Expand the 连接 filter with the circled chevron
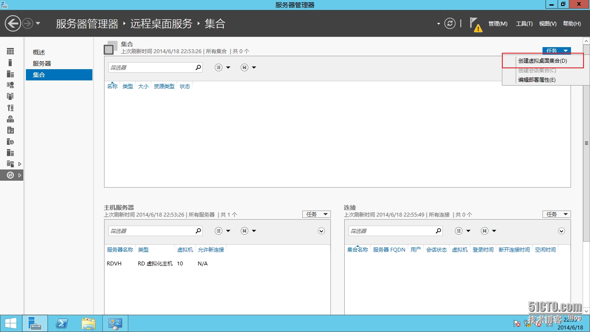 (561, 231)
